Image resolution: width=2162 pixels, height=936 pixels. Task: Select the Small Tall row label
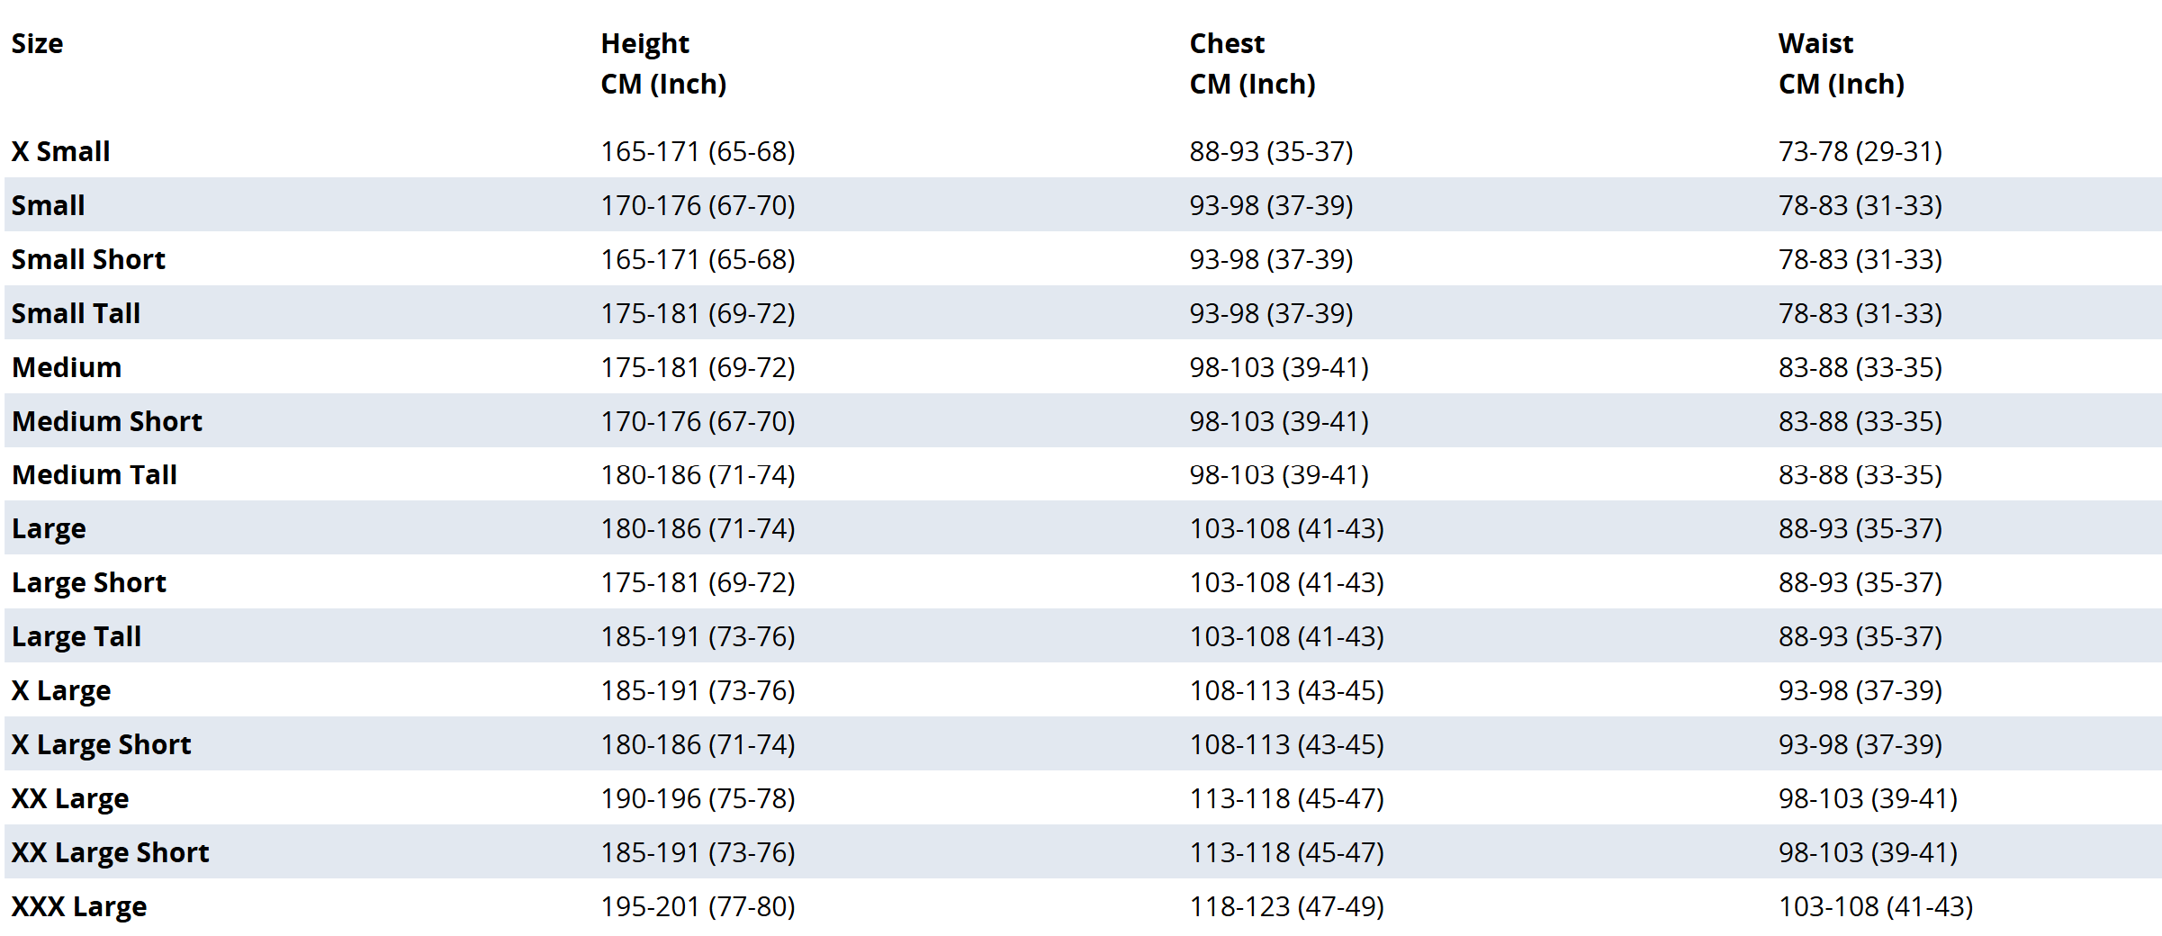coord(76,313)
